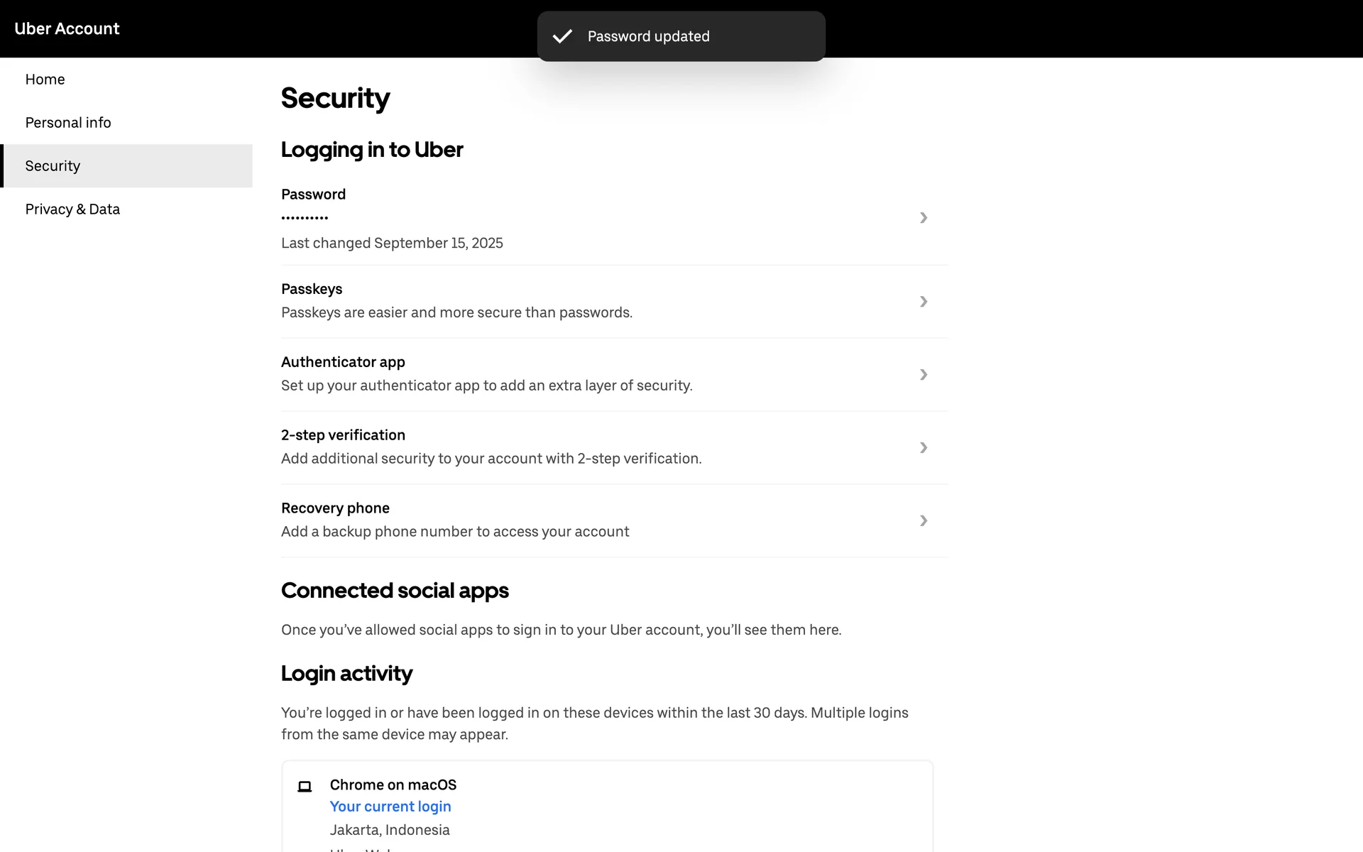Viewport: 1363px width, 852px height.
Task: Click the Password label
Action: 313,195
